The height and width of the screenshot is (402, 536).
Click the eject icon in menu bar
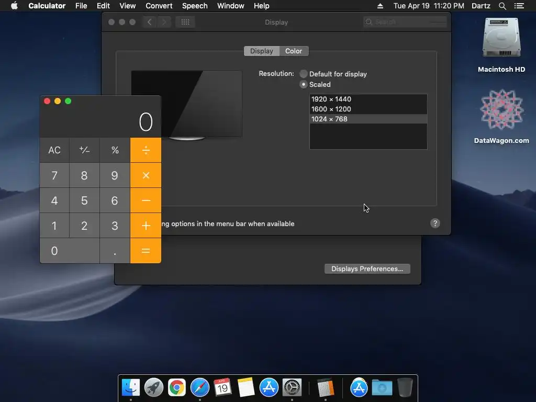tap(380, 6)
